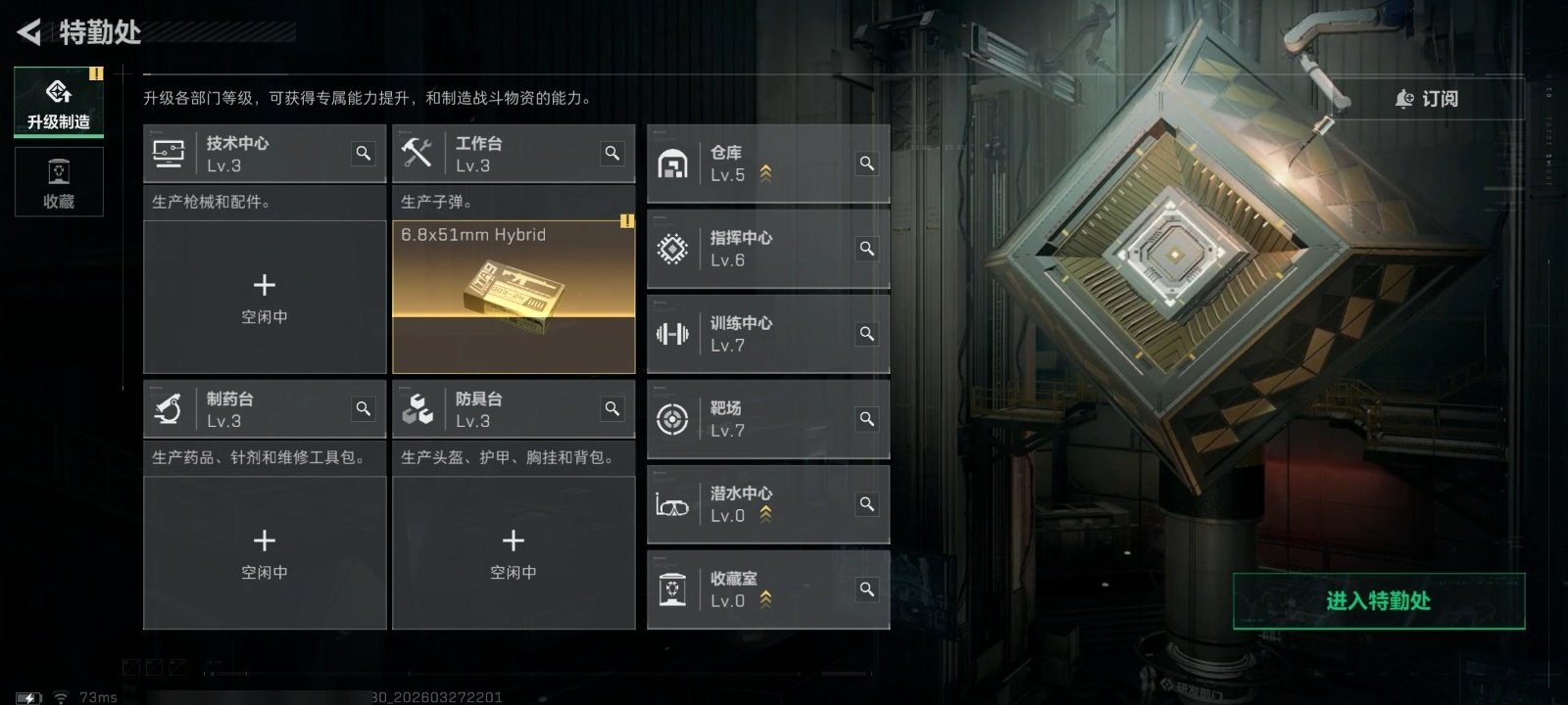The width and height of the screenshot is (1568, 705).
Task: Switch to the 收藏 sidebar tab
Action: [59, 182]
